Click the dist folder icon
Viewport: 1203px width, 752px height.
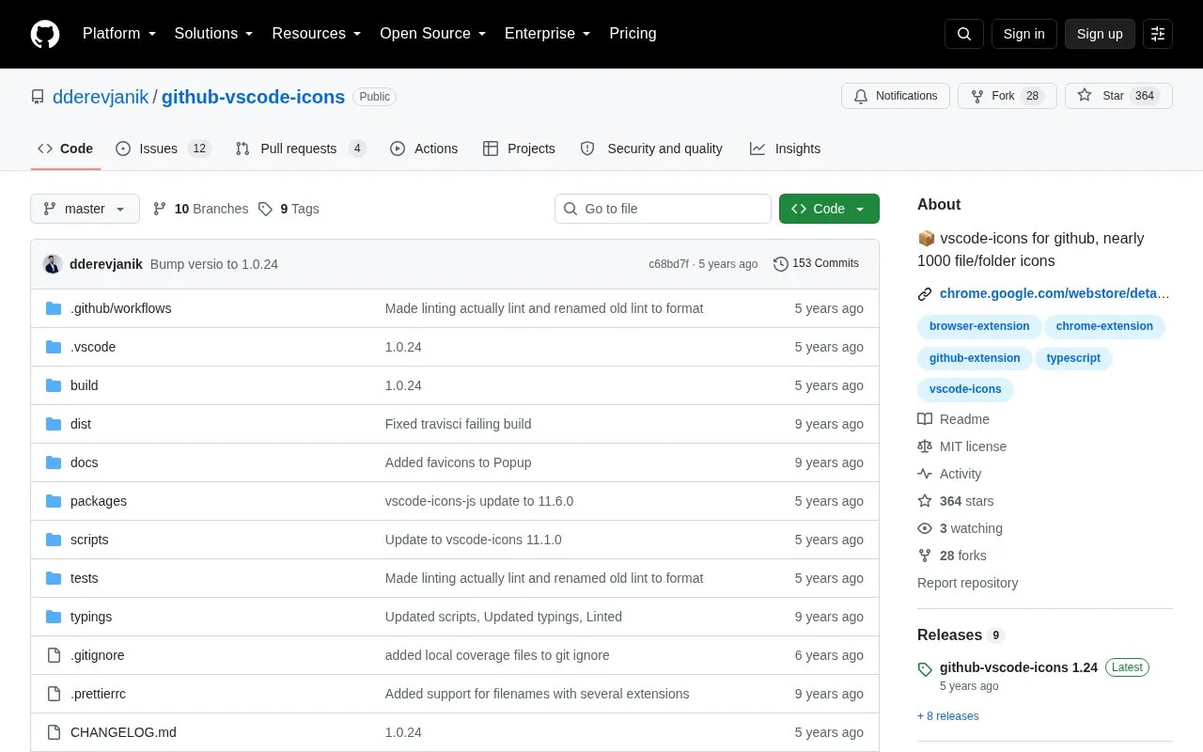pos(54,424)
